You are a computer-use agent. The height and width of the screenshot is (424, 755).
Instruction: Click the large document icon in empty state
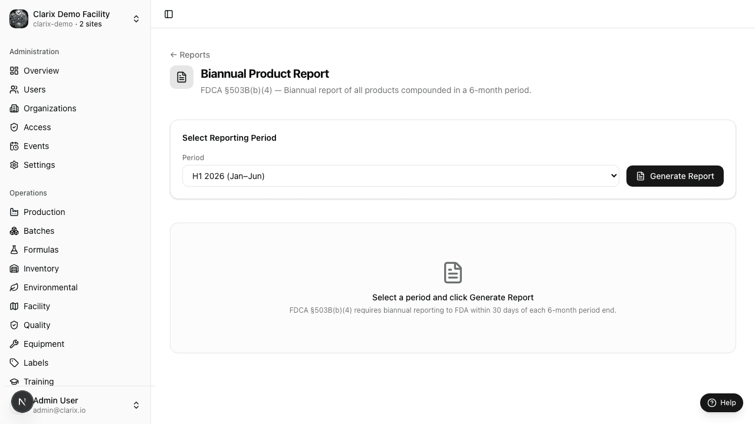pyautogui.click(x=453, y=273)
